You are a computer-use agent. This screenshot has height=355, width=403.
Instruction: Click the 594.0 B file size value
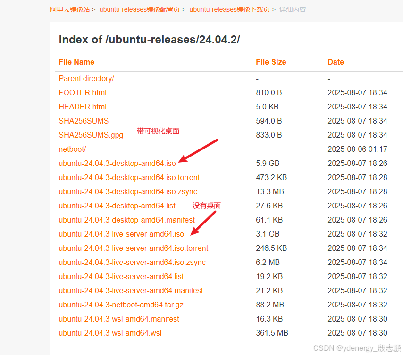[269, 121]
